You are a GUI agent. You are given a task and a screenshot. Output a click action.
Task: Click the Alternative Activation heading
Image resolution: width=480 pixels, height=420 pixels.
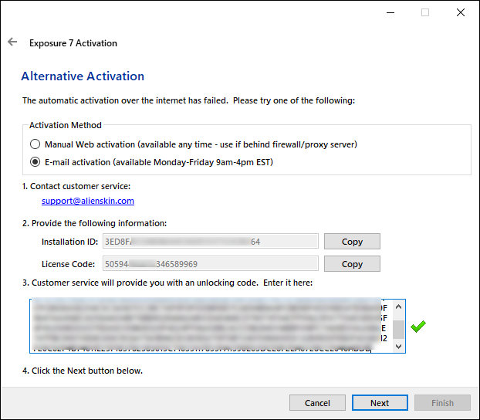click(83, 76)
